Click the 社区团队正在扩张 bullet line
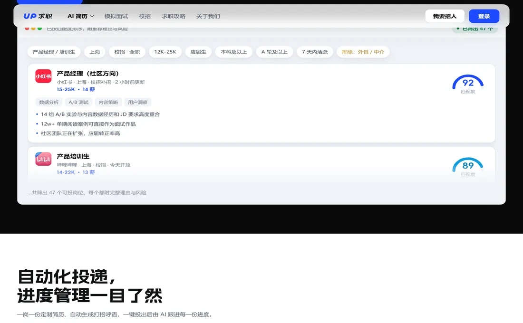The width and height of the screenshot is (523, 323). point(77,133)
